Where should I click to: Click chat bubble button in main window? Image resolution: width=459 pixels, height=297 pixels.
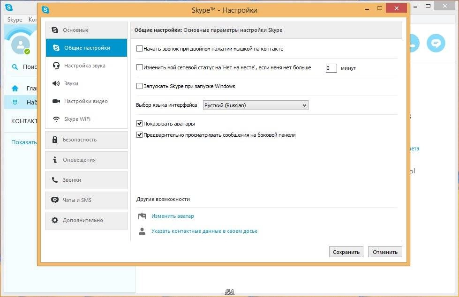tap(436, 43)
